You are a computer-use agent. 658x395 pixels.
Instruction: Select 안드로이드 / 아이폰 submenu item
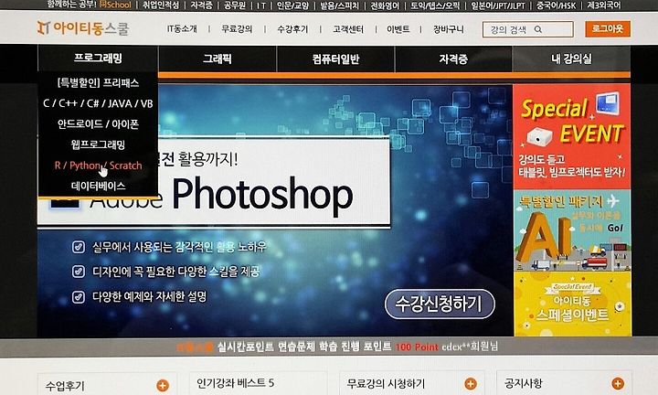[98, 123]
